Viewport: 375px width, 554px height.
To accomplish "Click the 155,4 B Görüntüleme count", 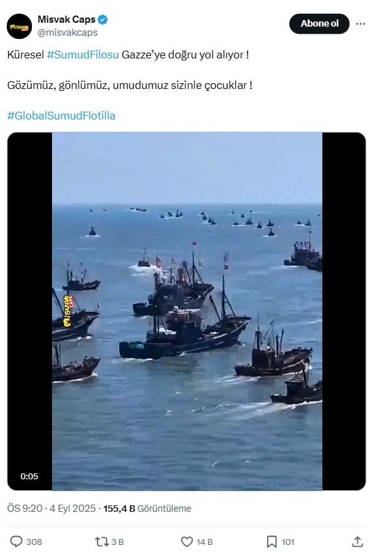I will point(147,509).
